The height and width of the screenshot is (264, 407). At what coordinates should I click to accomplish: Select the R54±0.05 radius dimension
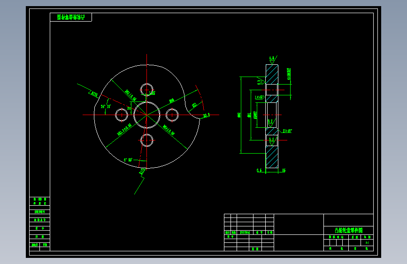click(169, 130)
